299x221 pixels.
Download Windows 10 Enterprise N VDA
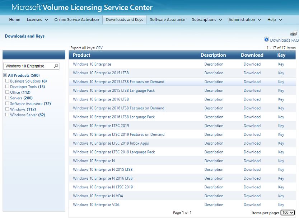[x=252, y=196]
